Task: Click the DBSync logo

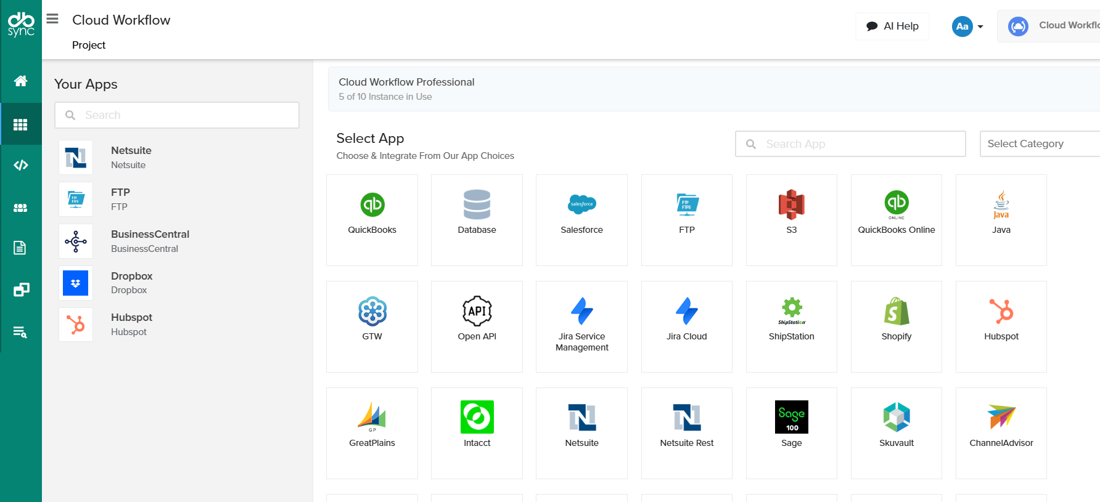Action: (x=21, y=25)
